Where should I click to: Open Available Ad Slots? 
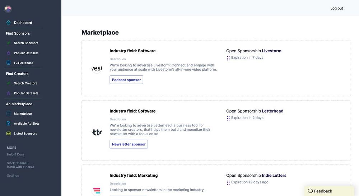click(27, 123)
